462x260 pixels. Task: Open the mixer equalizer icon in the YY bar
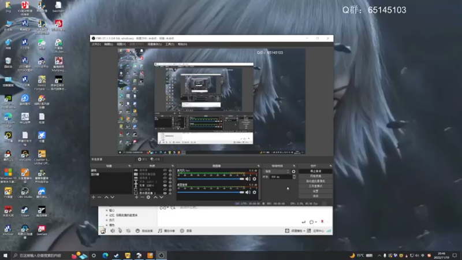pyautogui.click(x=128, y=231)
